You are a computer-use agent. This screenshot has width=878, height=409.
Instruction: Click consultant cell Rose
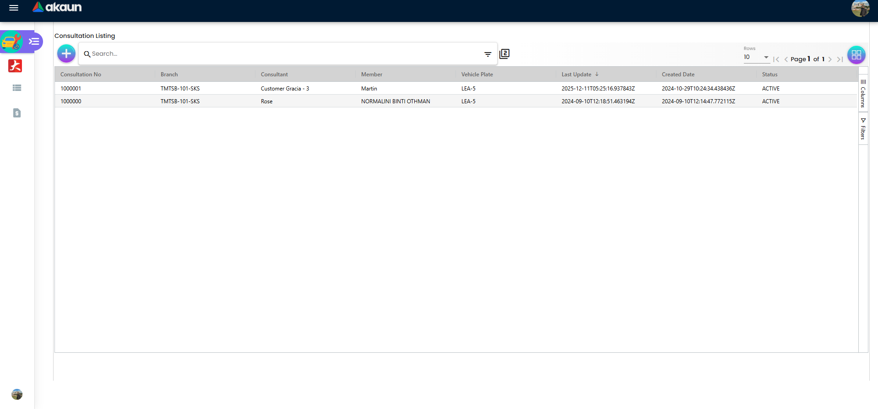click(266, 101)
